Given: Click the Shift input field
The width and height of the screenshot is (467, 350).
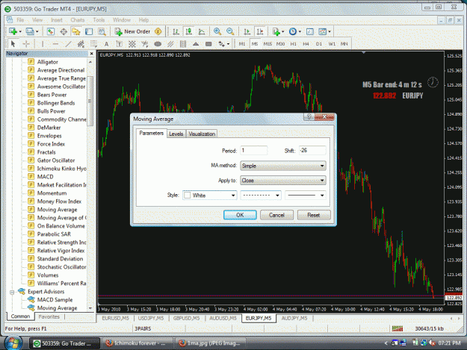Looking at the screenshot, I should (x=312, y=151).
